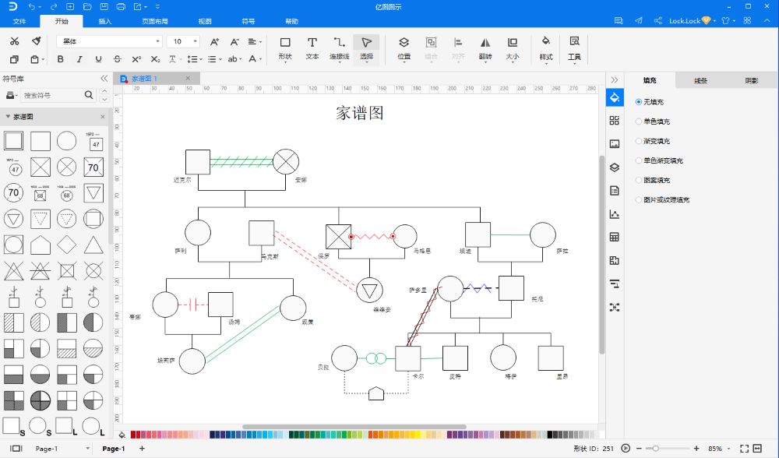Select the 单色填充 radio option
The width and height of the screenshot is (779, 458).
(x=639, y=122)
